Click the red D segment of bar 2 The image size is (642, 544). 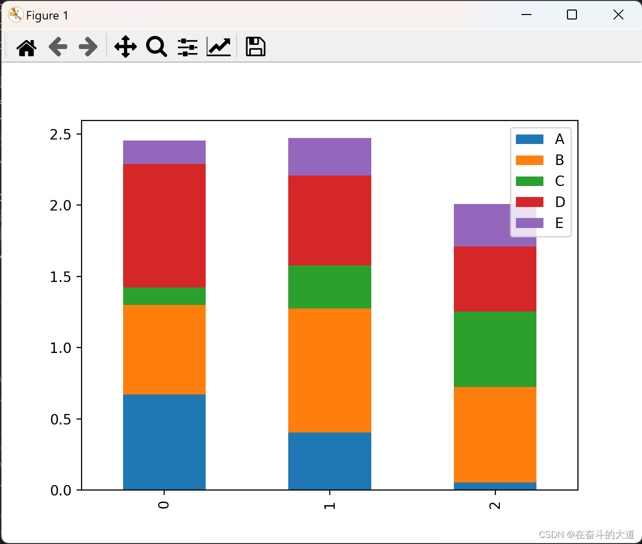coord(495,279)
